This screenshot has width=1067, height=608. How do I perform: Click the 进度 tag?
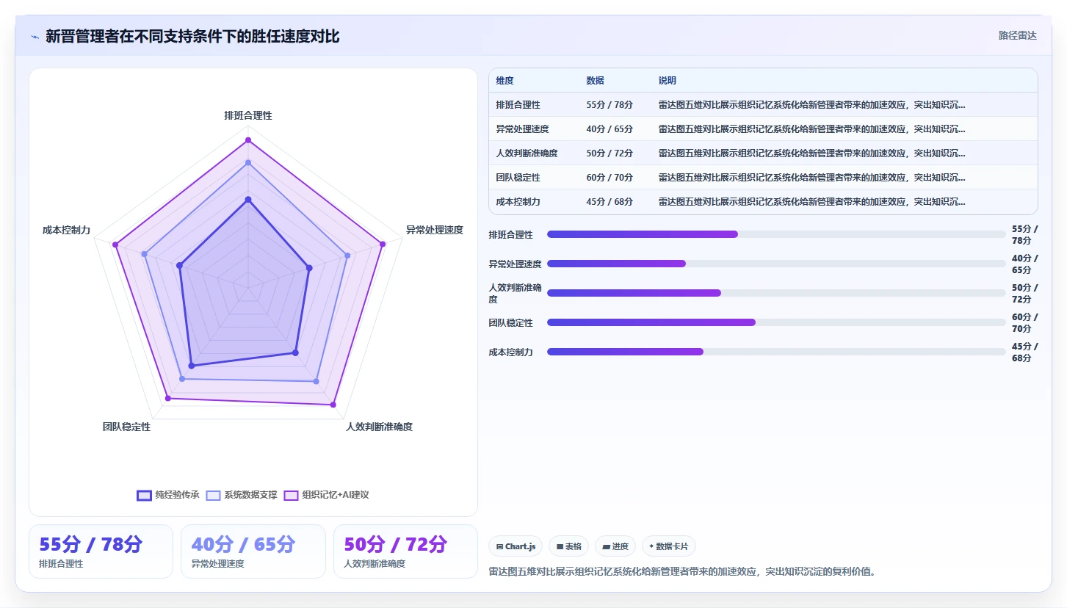pyautogui.click(x=615, y=546)
